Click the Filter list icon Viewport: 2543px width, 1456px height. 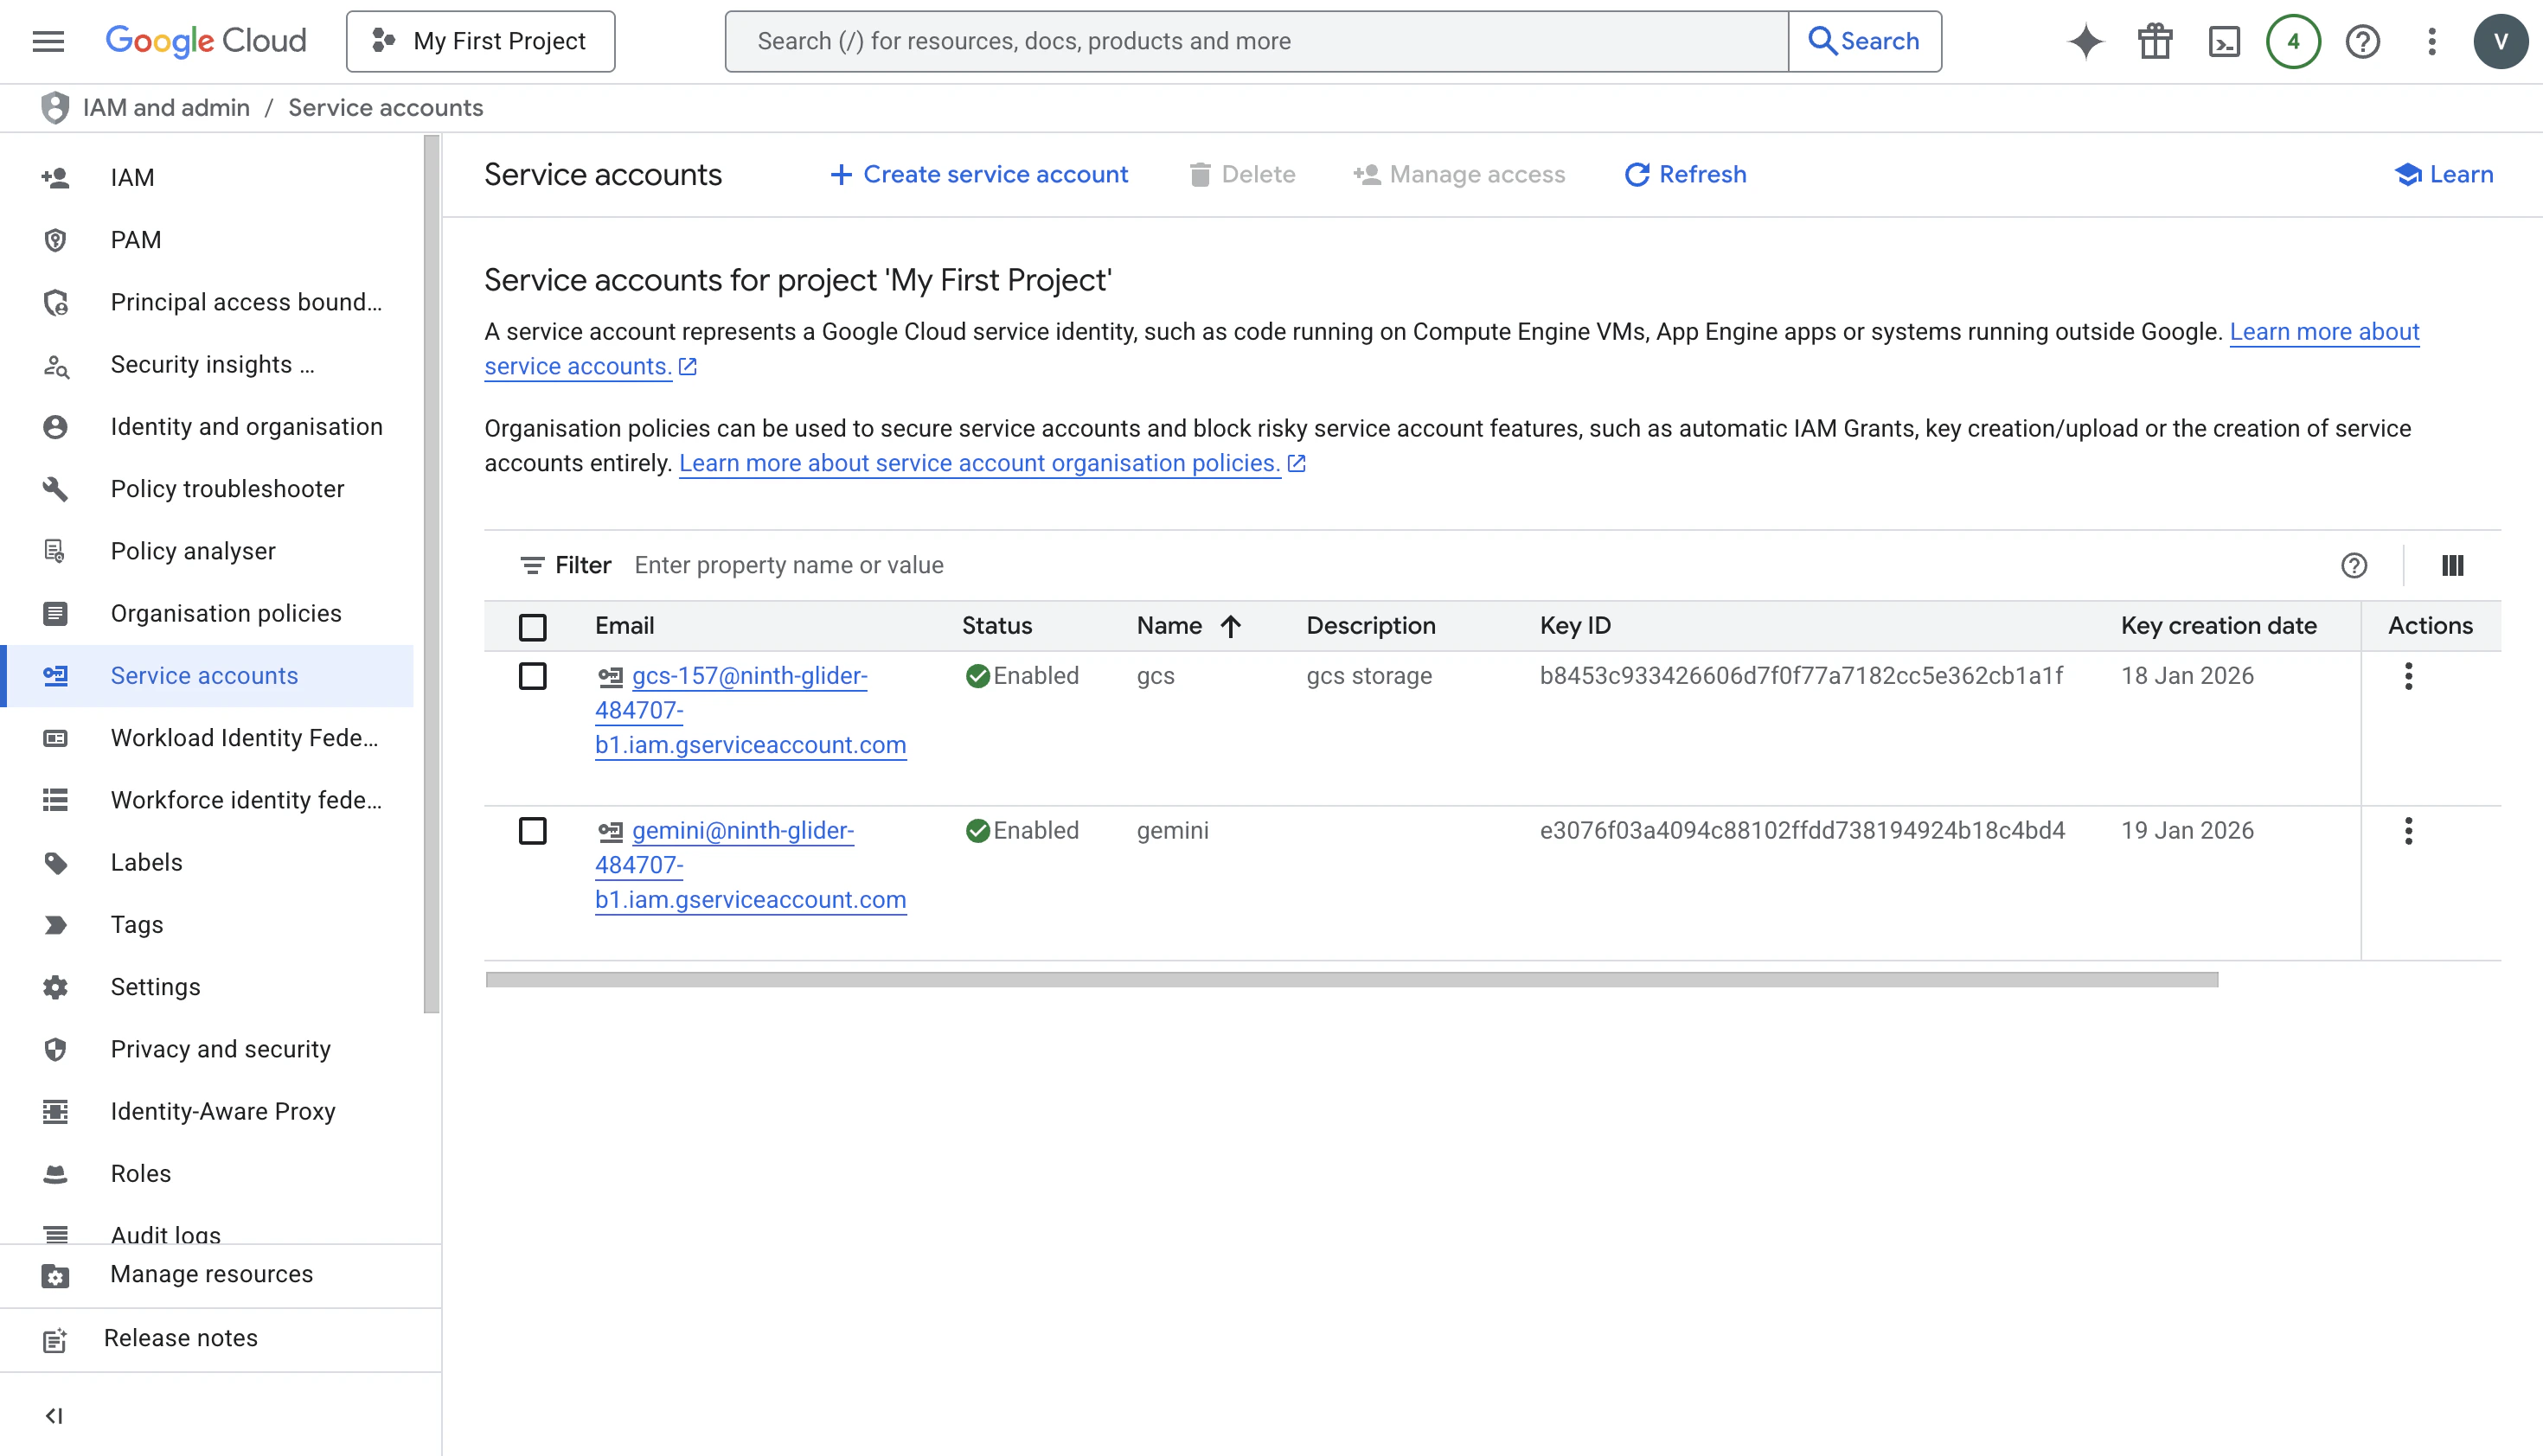point(532,565)
